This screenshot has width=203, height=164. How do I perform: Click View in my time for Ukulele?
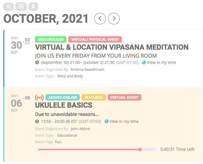pyautogui.click(x=124, y=122)
